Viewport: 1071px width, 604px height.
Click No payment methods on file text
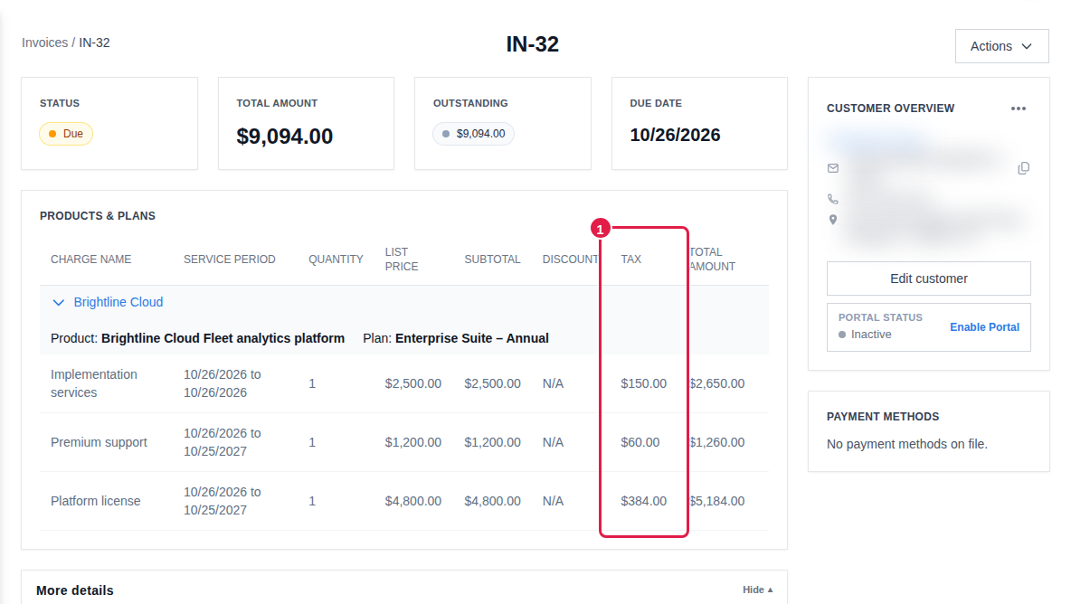[x=907, y=444]
